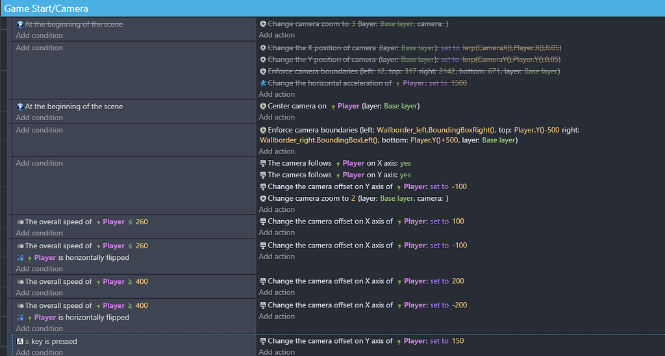This screenshot has height=356, width=665.
Task: Add condition to the disabled lerp camera event
Action: click(x=40, y=47)
